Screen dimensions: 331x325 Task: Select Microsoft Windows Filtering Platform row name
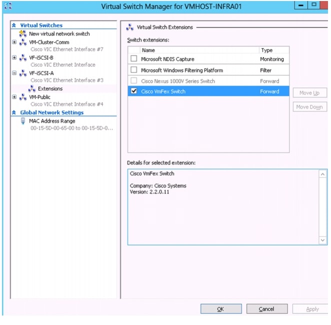[182, 70]
